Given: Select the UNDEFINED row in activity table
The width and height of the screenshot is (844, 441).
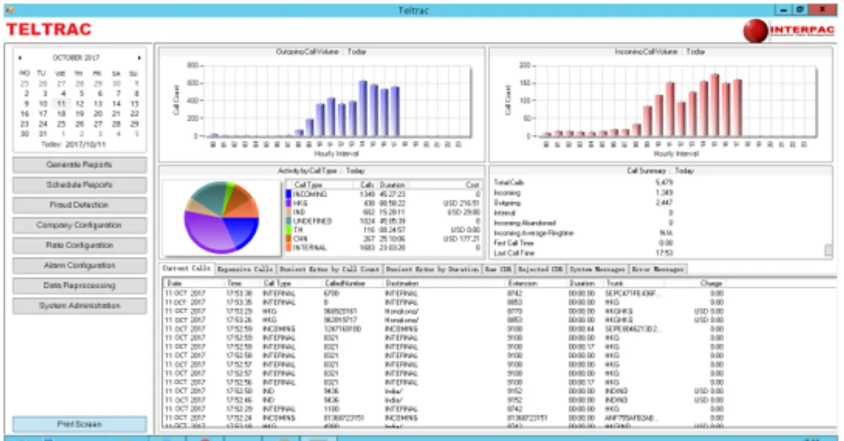Looking at the screenshot, I should tap(383, 221).
